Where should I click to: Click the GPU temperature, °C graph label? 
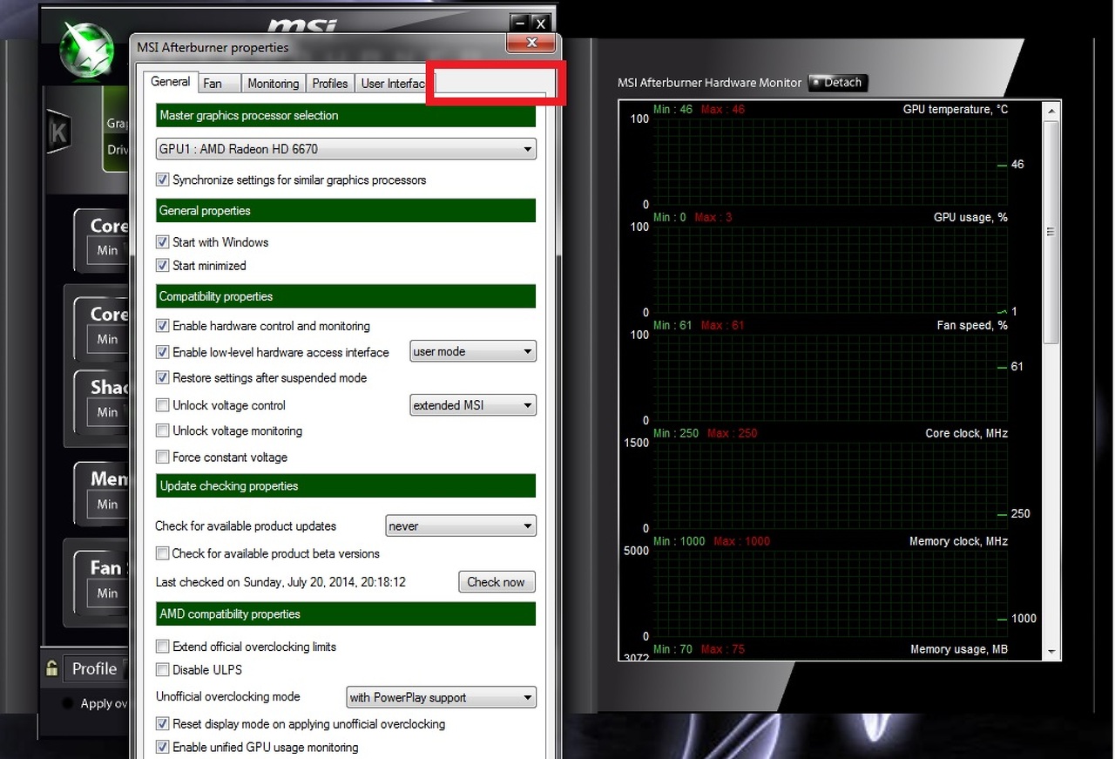(x=956, y=109)
